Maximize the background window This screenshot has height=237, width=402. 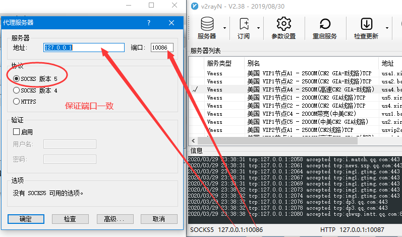point(151,5)
